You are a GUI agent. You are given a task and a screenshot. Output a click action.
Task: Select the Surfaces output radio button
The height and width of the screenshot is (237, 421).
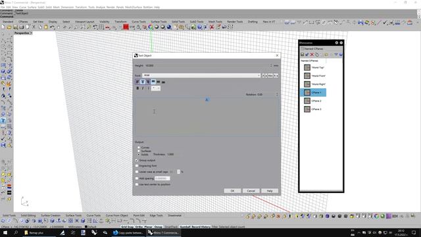pyautogui.click(x=139, y=151)
